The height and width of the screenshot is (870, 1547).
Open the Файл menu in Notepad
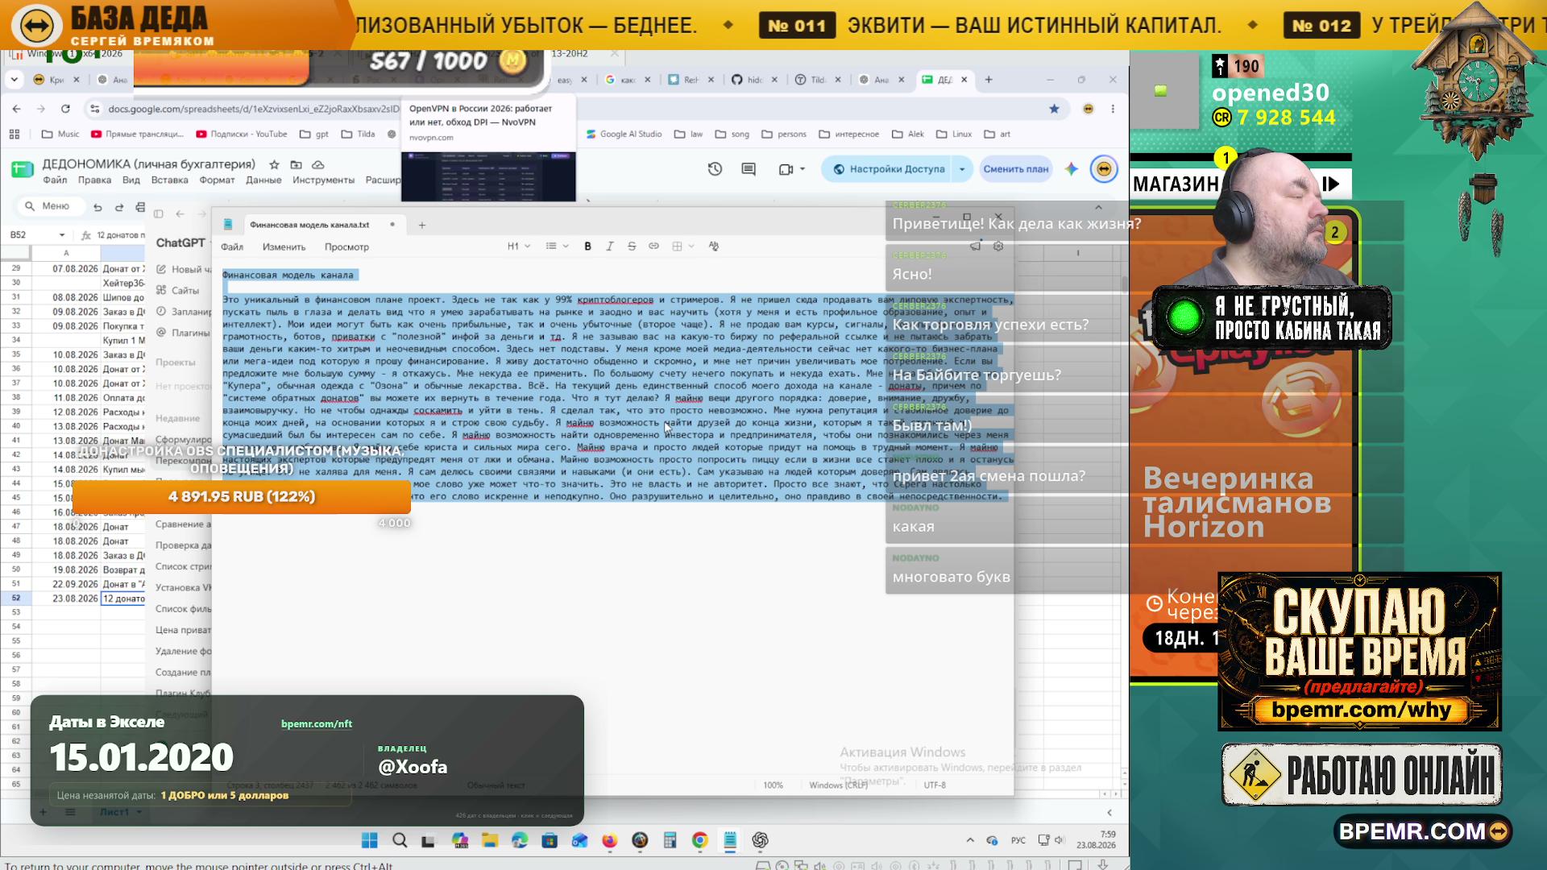pyautogui.click(x=232, y=247)
